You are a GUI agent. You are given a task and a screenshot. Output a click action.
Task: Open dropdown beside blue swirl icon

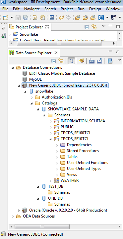click(x=107, y=18)
